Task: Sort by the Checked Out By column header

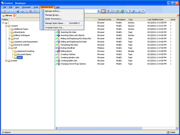Action: 105,19
